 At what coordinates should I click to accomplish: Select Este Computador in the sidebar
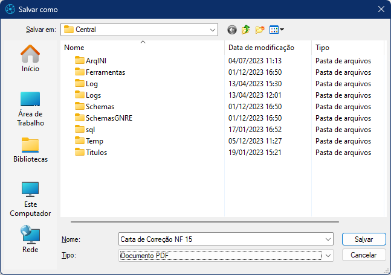click(x=30, y=200)
